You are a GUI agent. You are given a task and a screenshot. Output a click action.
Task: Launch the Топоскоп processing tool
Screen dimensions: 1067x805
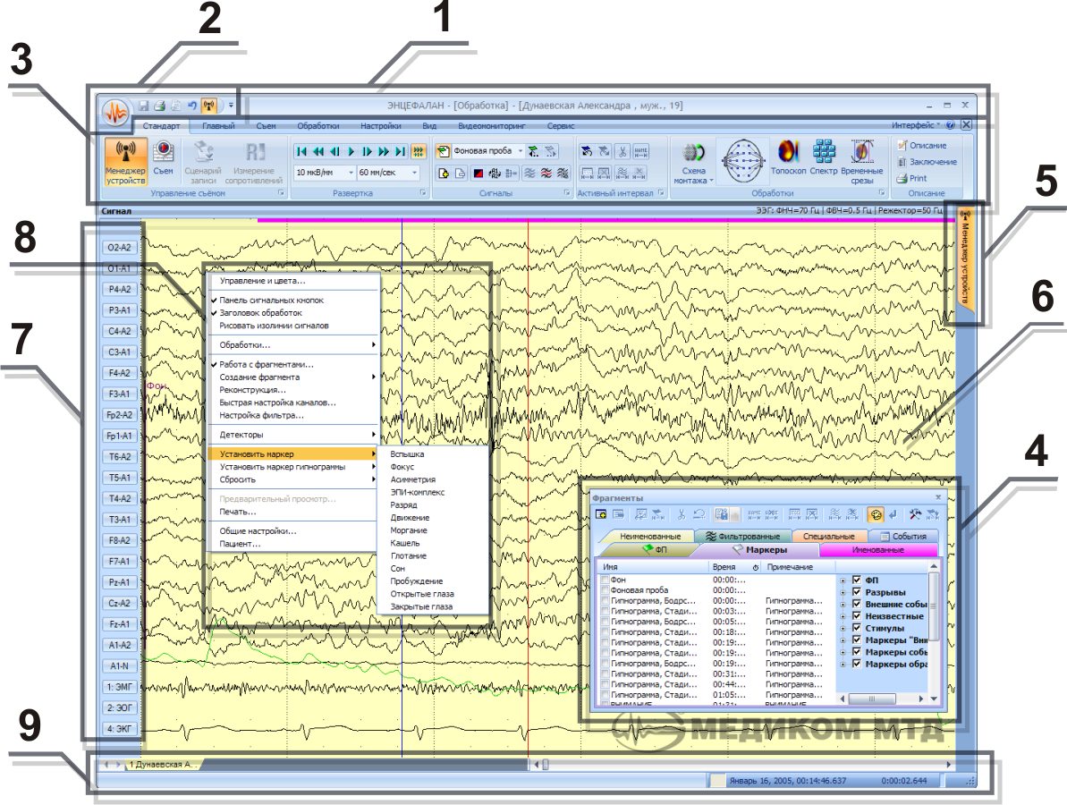788,158
